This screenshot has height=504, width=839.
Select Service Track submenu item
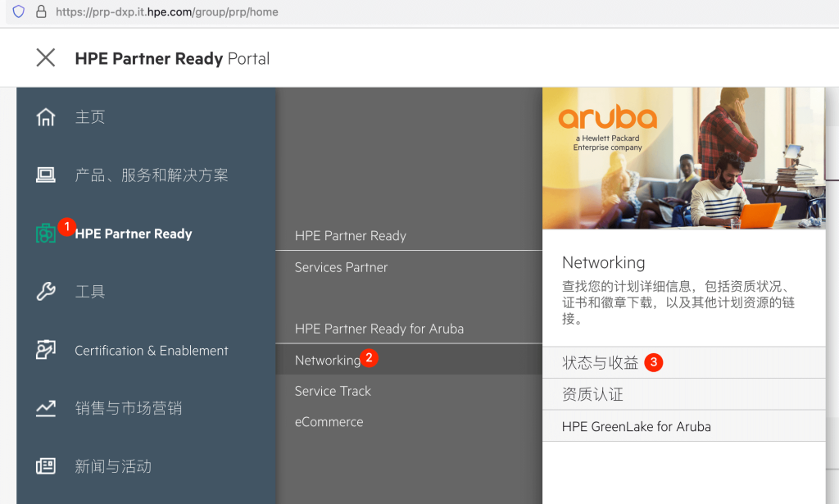(333, 391)
